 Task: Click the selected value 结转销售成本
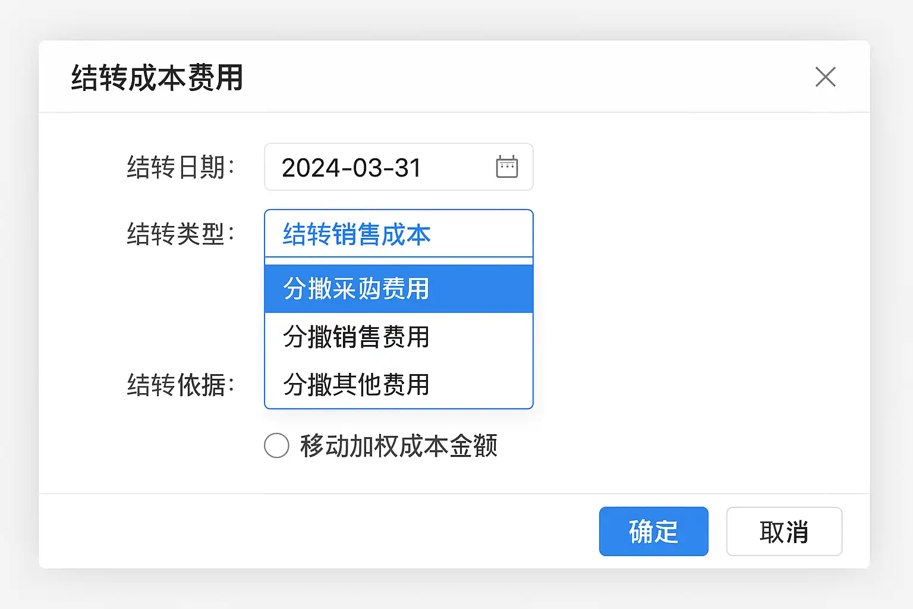tap(357, 234)
